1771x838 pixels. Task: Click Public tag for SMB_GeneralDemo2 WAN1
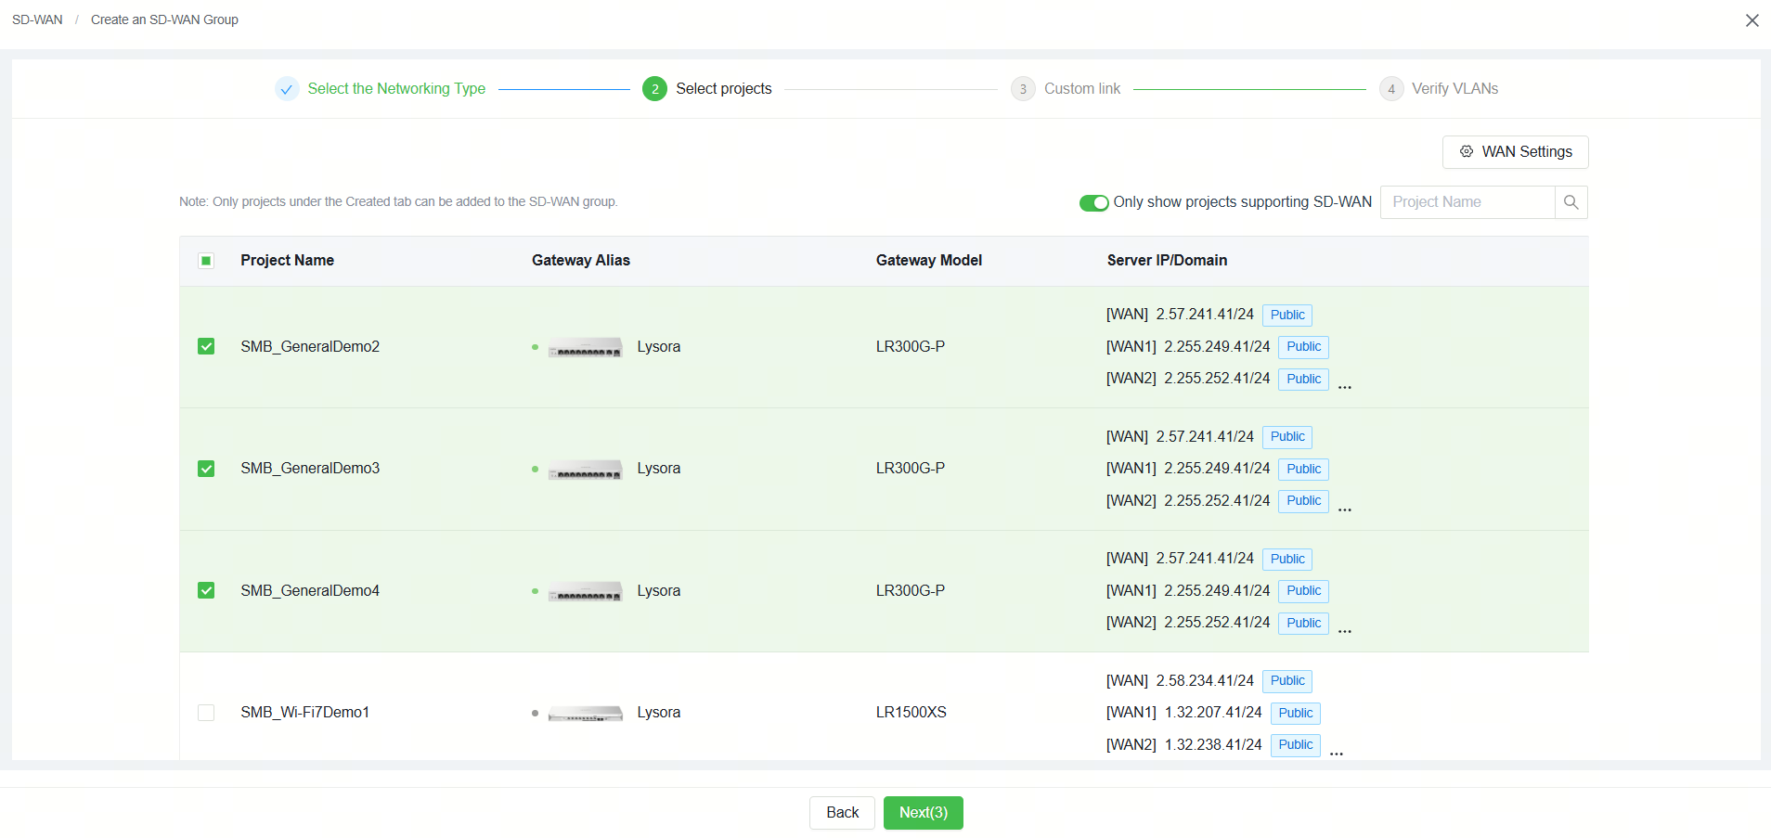click(1303, 347)
